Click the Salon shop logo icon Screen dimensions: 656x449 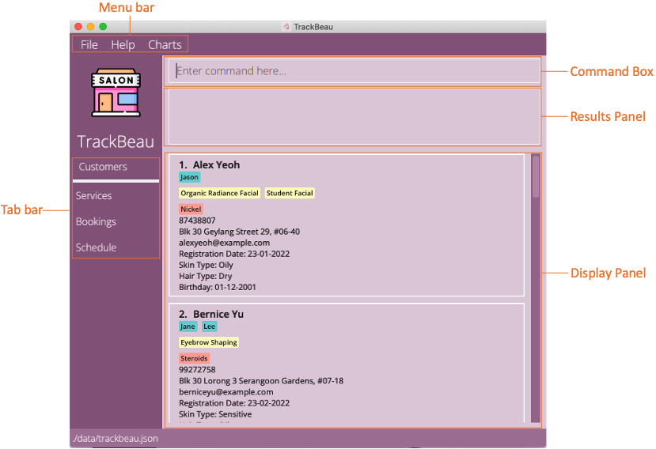point(116,92)
